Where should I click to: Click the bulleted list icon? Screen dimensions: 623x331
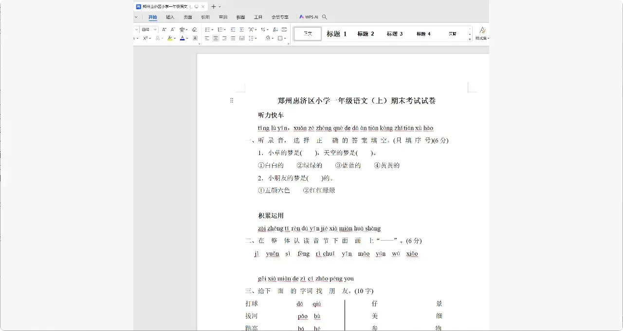point(208,29)
